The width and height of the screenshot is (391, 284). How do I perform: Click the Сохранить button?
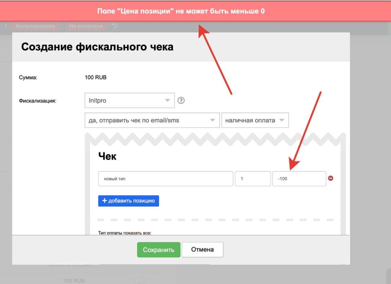coord(158,250)
